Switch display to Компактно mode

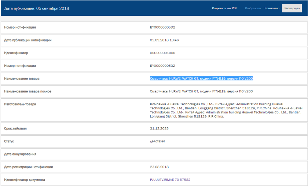pos(272,8)
